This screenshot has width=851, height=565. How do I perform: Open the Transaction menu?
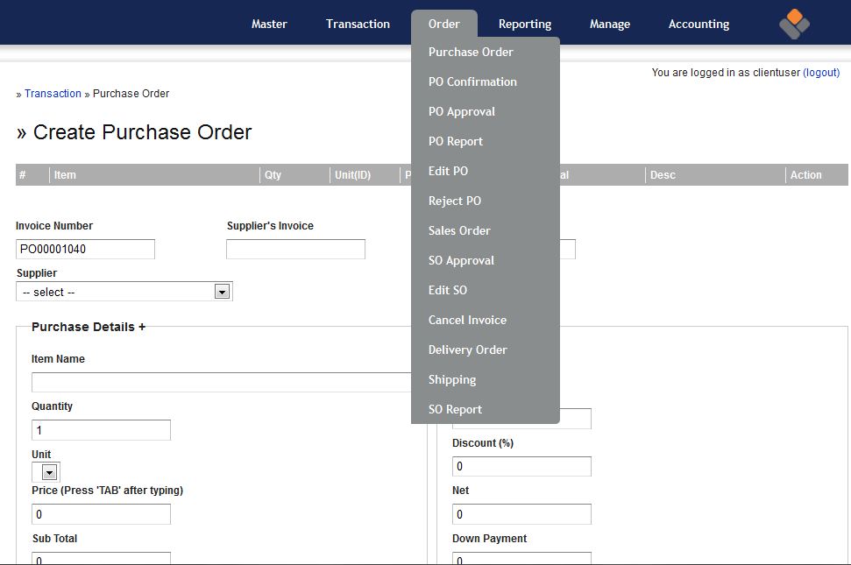[358, 24]
